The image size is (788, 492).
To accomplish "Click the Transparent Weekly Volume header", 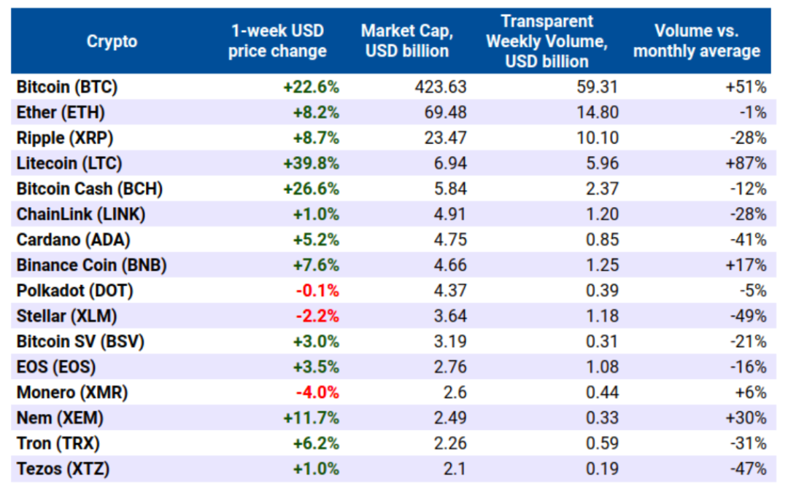I will (546, 41).
